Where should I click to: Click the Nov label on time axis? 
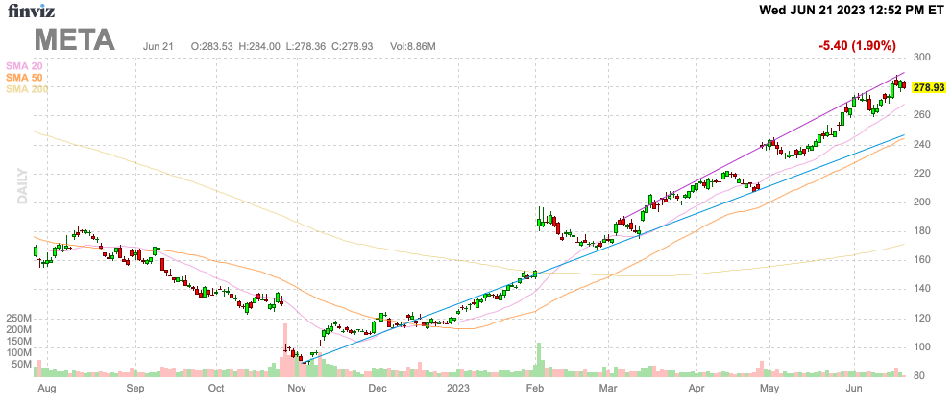pyautogui.click(x=297, y=390)
